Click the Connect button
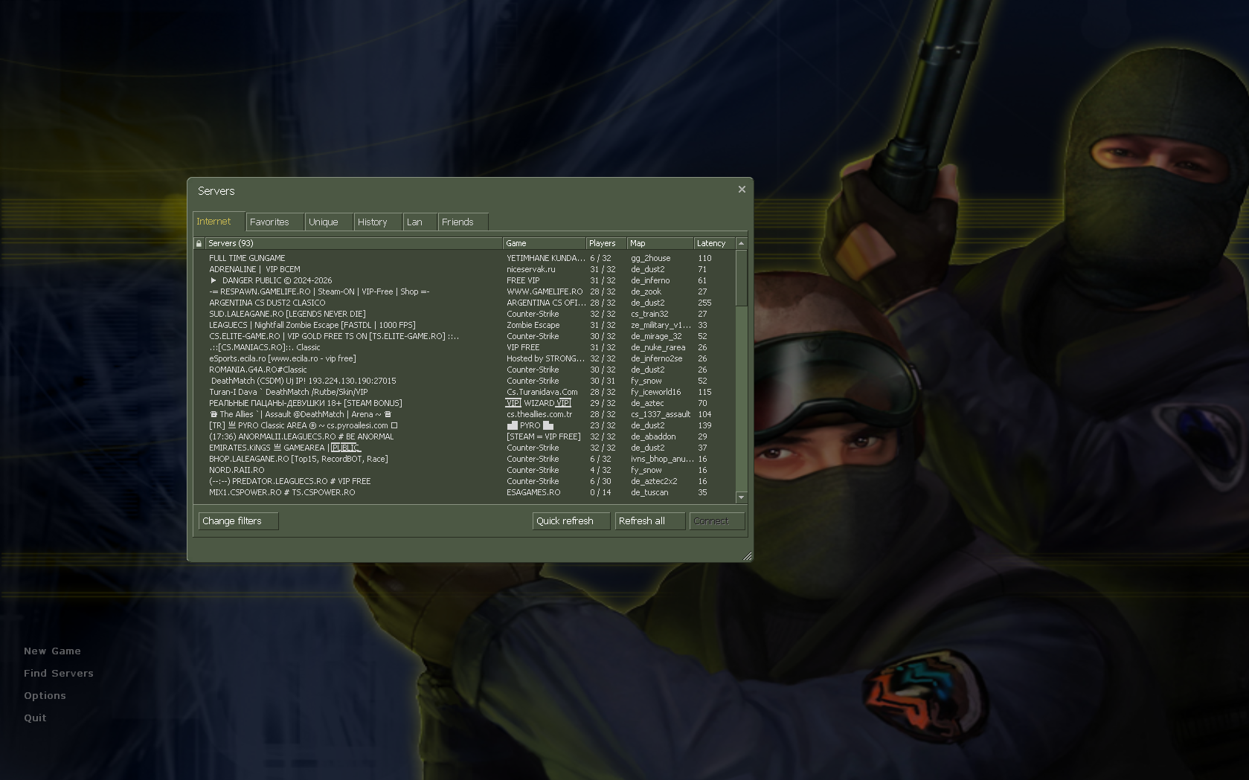 [x=717, y=521]
